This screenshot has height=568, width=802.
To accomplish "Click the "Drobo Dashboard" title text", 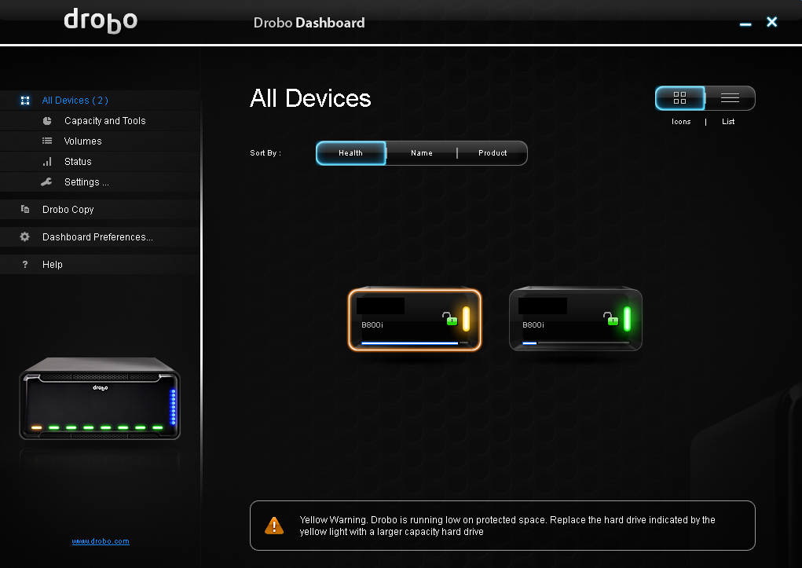I will click(x=309, y=23).
